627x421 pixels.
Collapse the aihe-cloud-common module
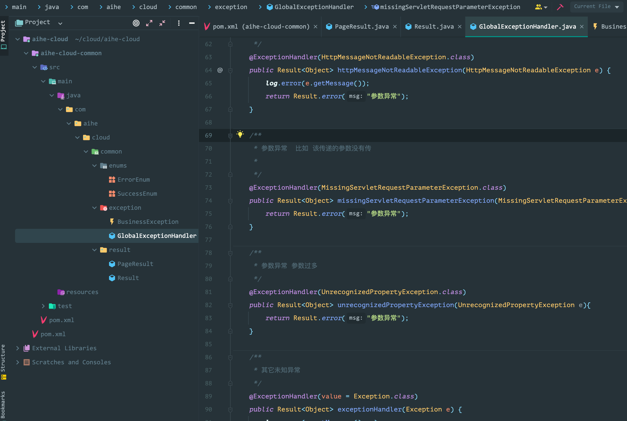(26, 53)
